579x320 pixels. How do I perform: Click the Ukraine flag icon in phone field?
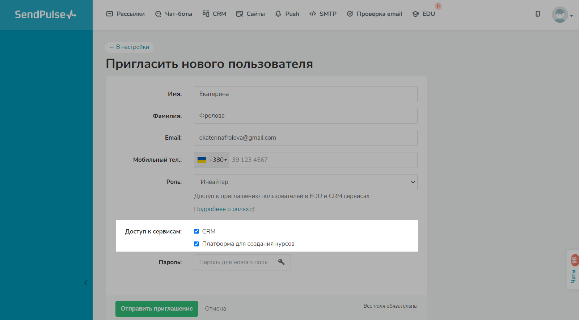coord(202,160)
